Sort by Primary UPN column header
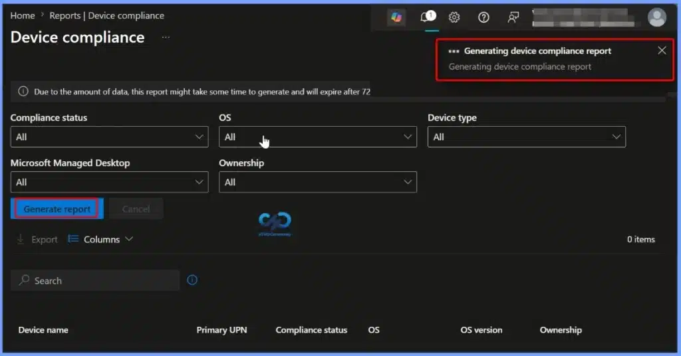This screenshot has width=681, height=356. (x=221, y=330)
